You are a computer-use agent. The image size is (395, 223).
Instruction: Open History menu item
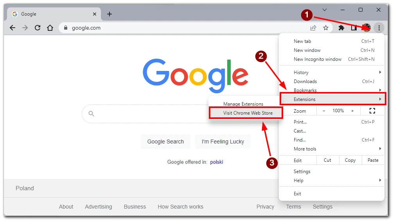(332, 73)
